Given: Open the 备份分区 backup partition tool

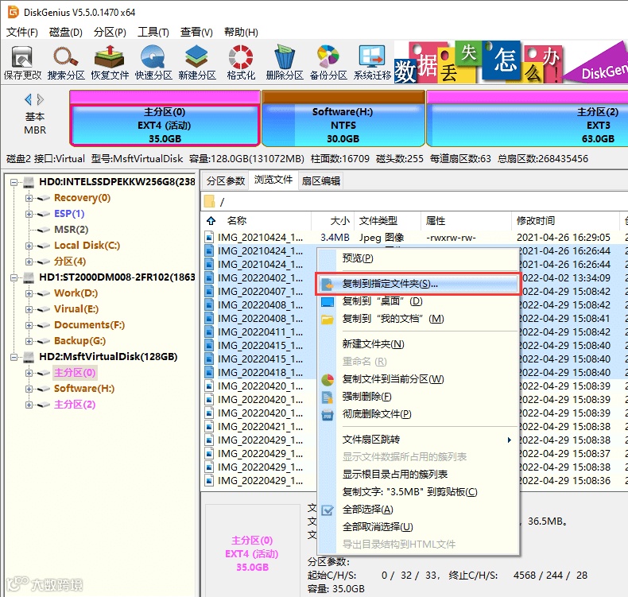Looking at the screenshot, I should click(x=328, y=63).
